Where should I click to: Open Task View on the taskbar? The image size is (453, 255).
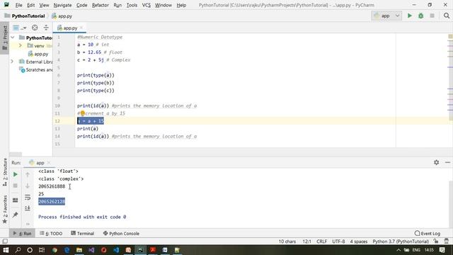click(x=42, y=250)
